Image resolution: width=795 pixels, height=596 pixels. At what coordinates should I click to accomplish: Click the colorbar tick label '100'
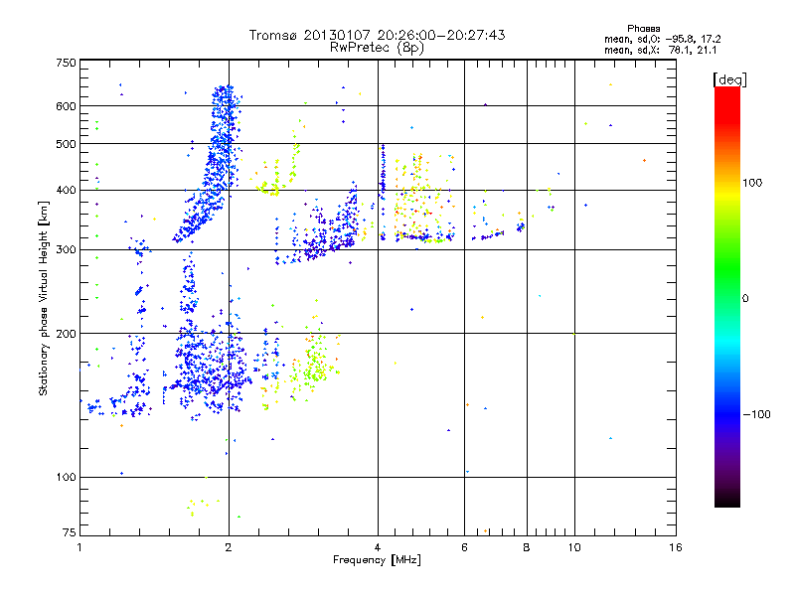(752, 183)
